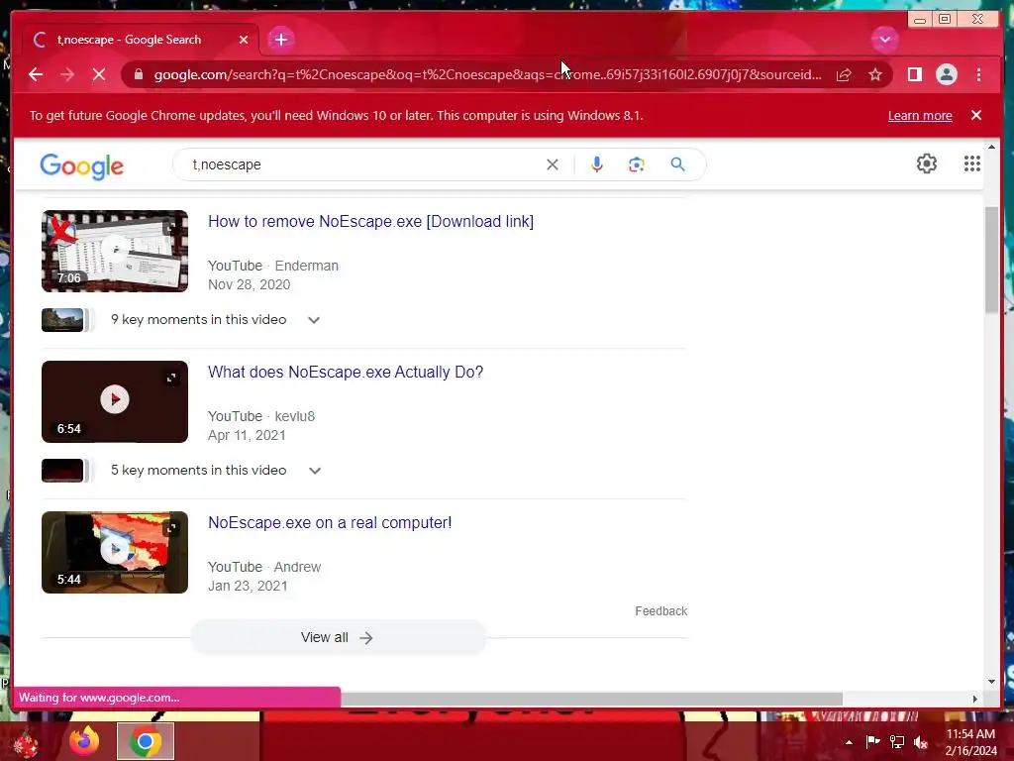Click the View all videos button
This screenshot has height=761, width=1014.
[x=338, y=638]
